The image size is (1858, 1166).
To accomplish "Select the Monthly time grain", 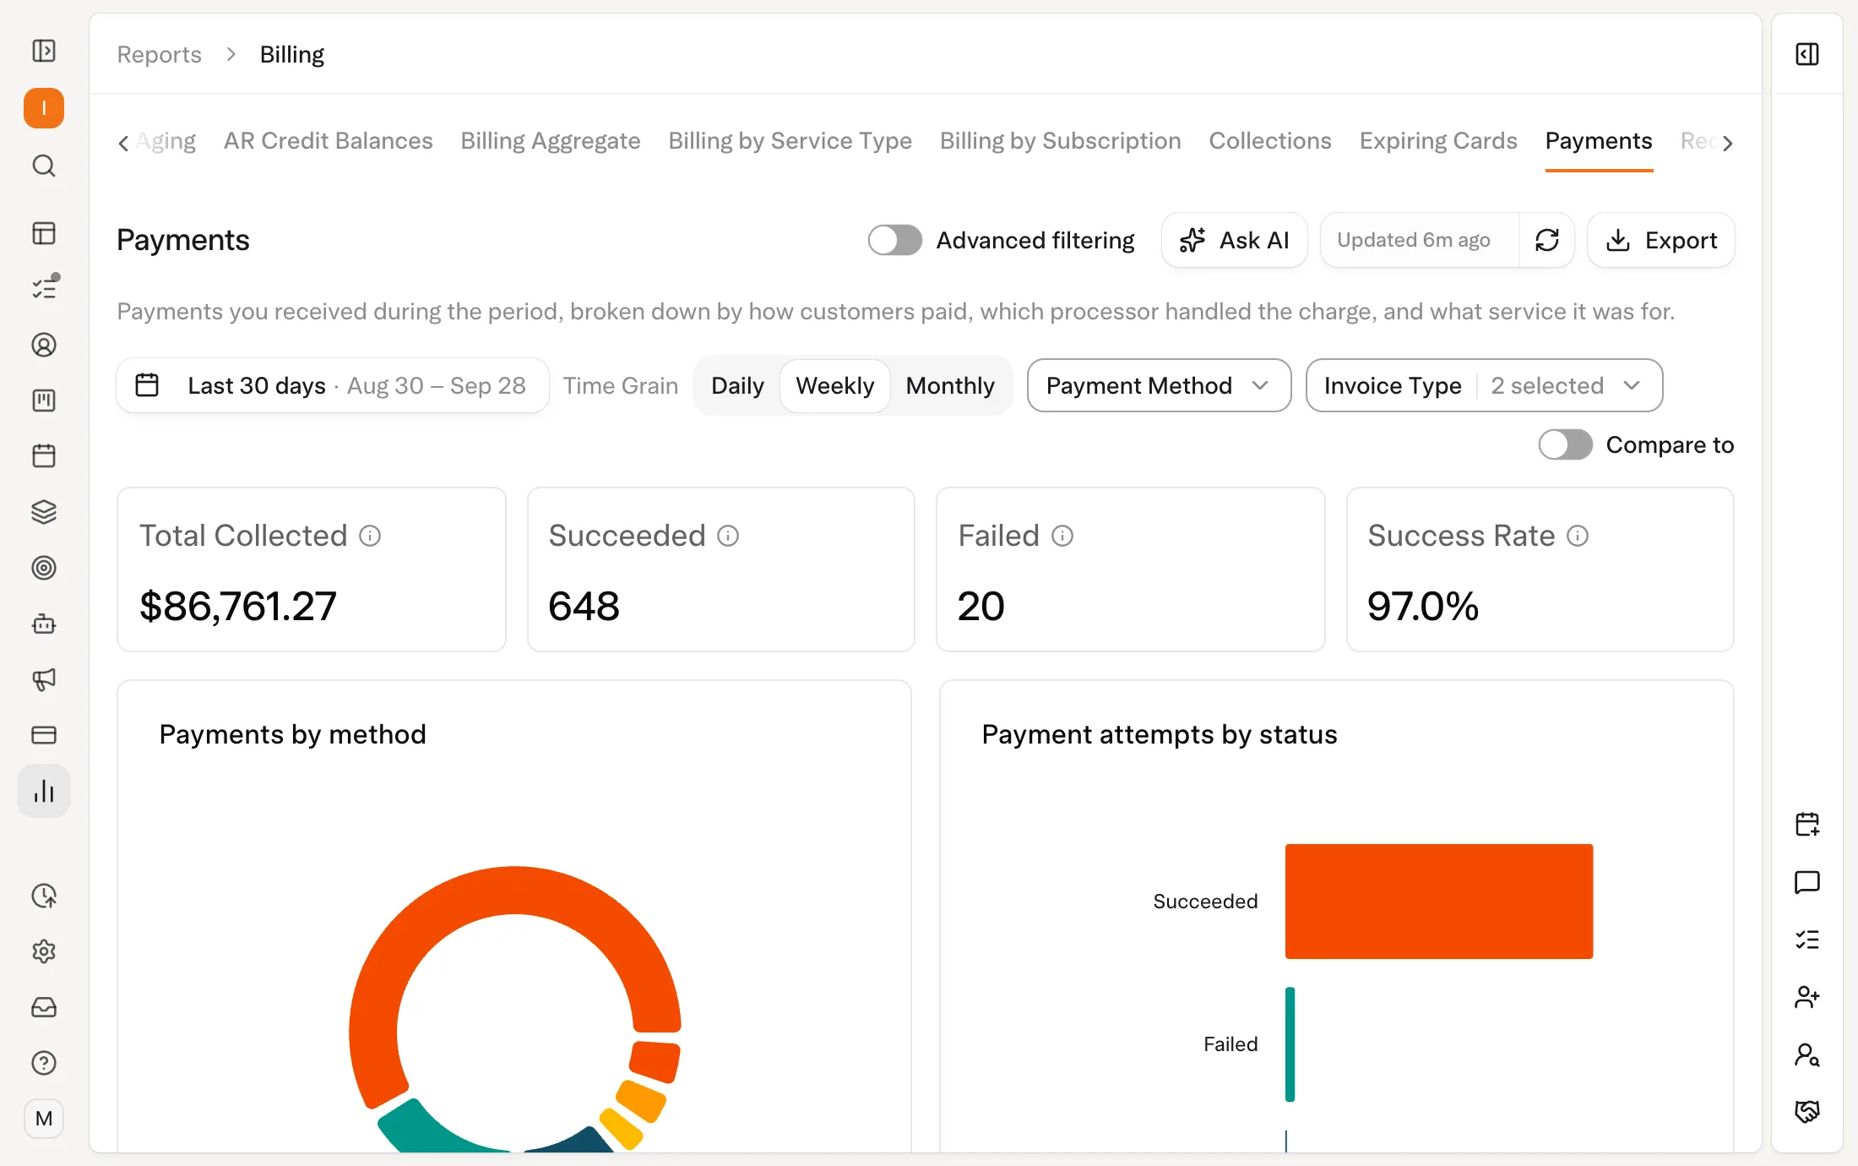I will (950, 386).
